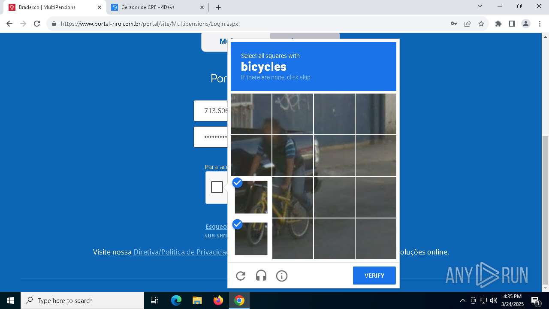The image size is (549, 309).
Task: Reload the captcha challenge
Action: tap(241, 276)
